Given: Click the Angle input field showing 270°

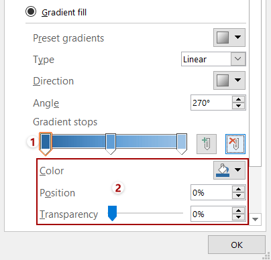Looking at the screenshot, I should [x=211, y=103].
